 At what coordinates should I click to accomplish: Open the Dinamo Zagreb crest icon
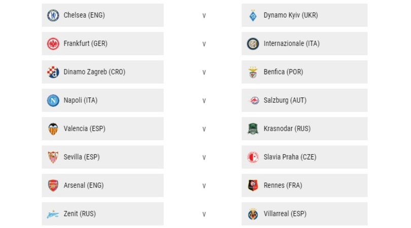pyautogui.click(x=53, y=72)
